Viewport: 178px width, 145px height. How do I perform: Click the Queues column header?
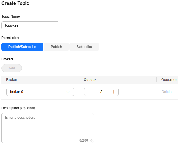pyautogui.click(x=90, y=80)
